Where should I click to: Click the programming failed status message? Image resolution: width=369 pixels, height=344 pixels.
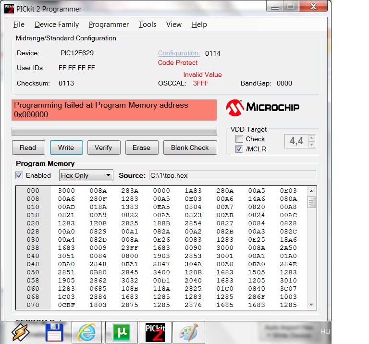[114, 110]
